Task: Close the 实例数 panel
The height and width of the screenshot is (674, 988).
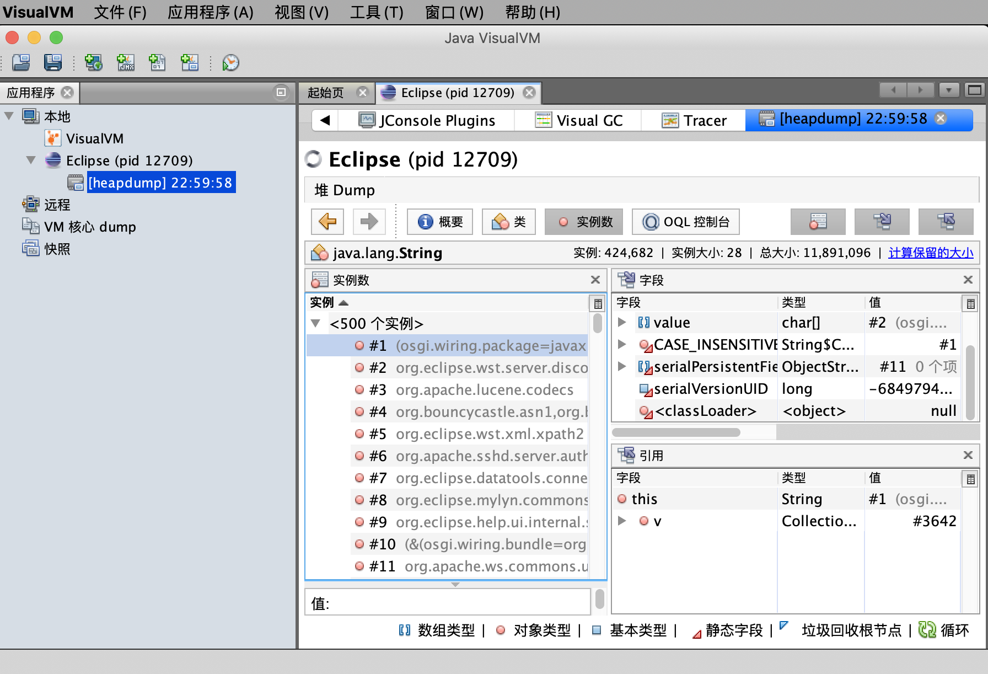Action: click(595, 280)
